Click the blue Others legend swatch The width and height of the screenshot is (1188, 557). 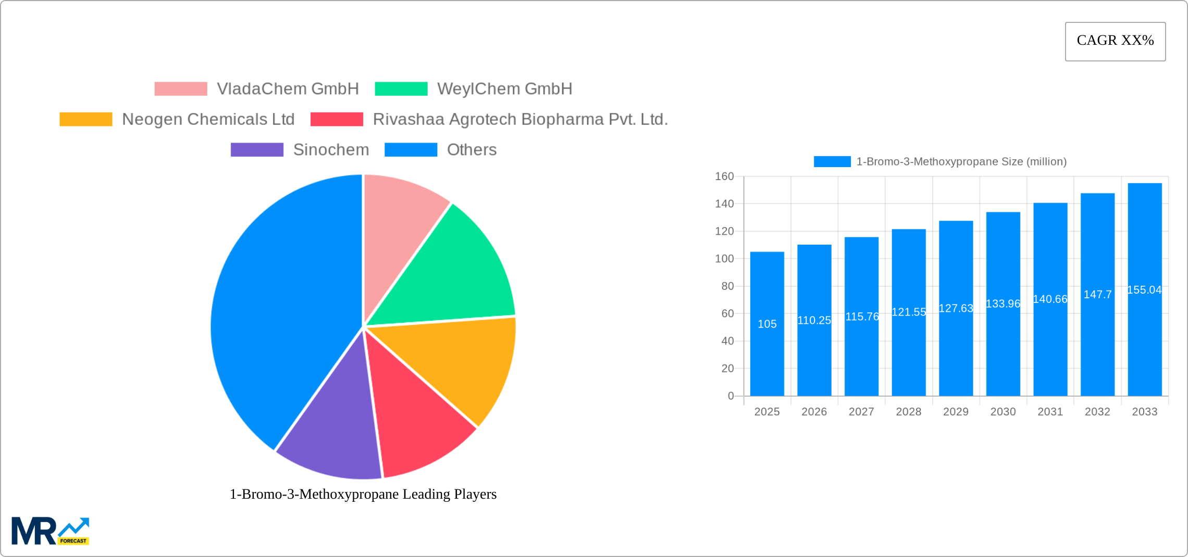coord(411,150)
